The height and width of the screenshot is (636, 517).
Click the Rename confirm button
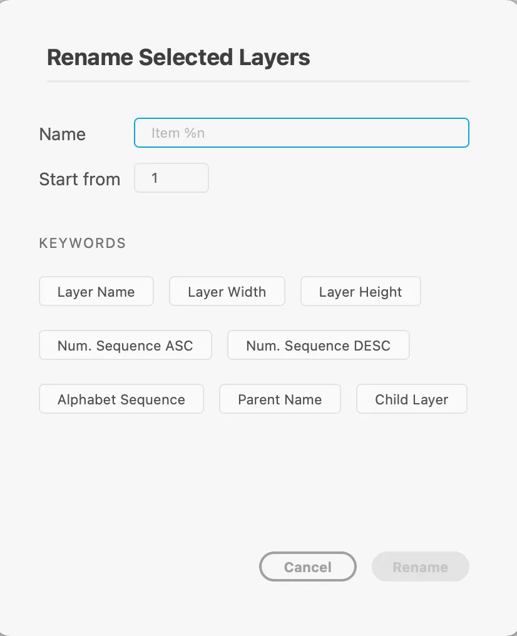(421, 567)
